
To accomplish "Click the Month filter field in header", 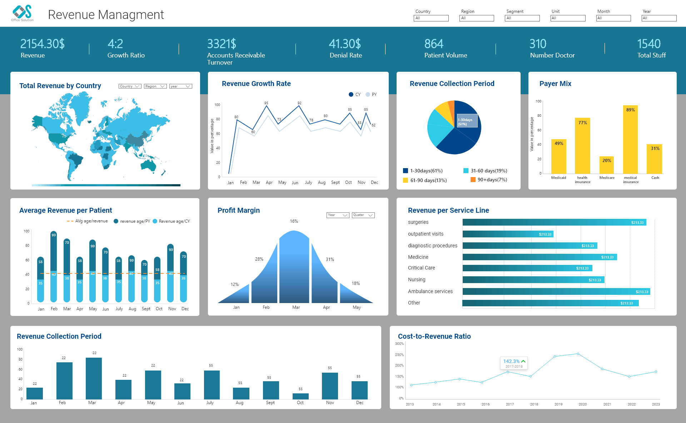I will point(613,18).
